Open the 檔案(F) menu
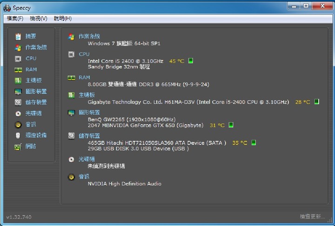The image size is (335, 226). click(15, 19)
